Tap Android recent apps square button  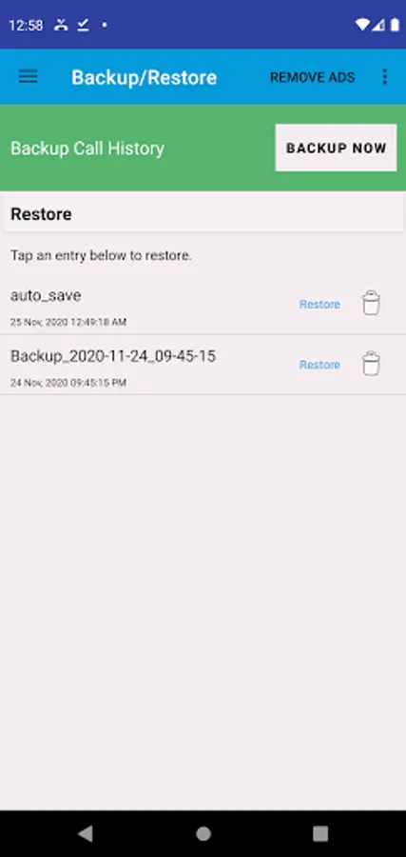pyautogui.click(x=320, y=833)
